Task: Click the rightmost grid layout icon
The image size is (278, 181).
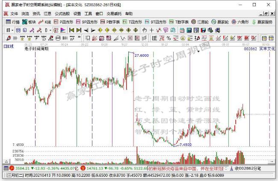Action: point(271,38)
